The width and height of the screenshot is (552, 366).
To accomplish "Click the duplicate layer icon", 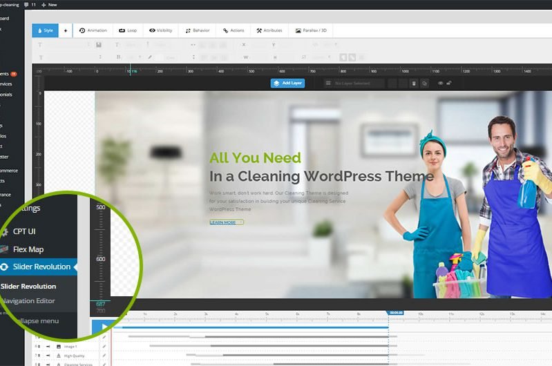I will click(x=425, y=84).
